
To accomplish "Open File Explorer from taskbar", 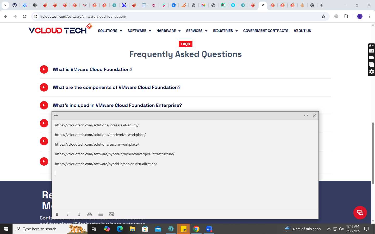I will pos(133,229).
